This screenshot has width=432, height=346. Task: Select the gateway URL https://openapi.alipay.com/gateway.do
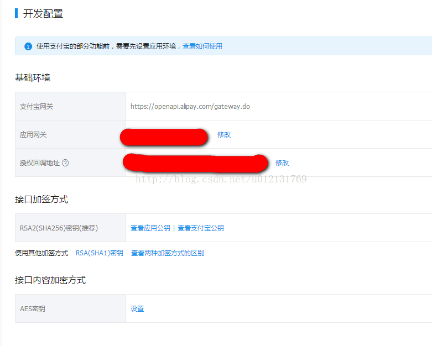(x=190, y=107)
